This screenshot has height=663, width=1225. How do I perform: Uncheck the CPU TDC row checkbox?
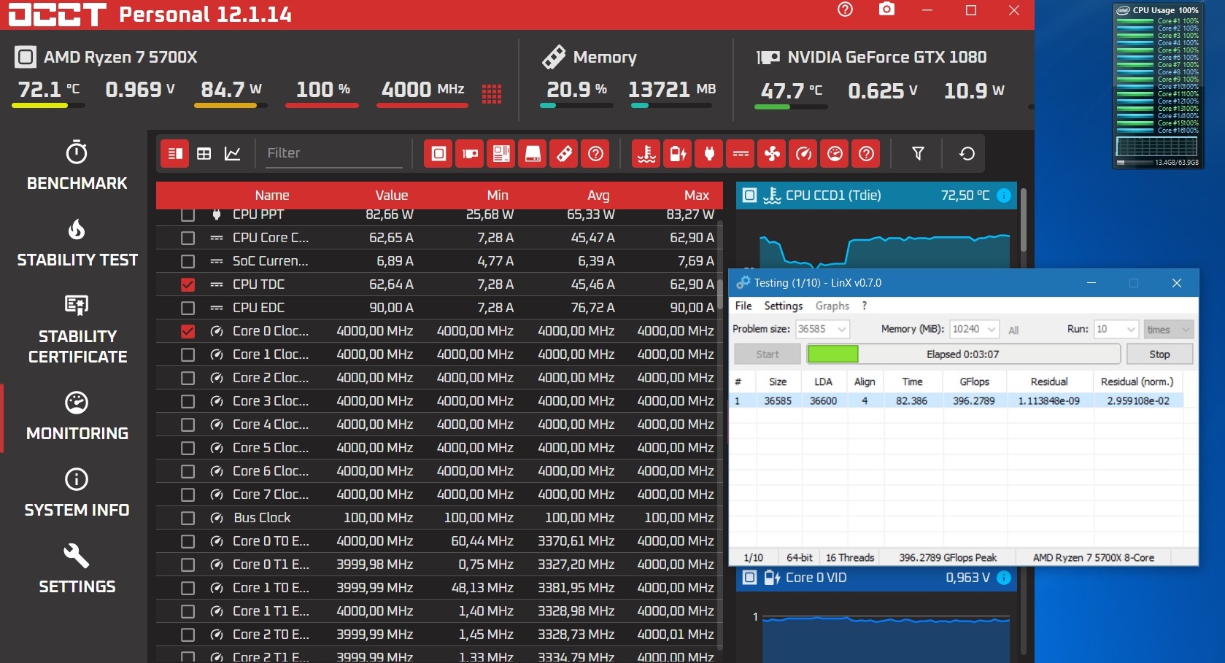tap(188, 284)
